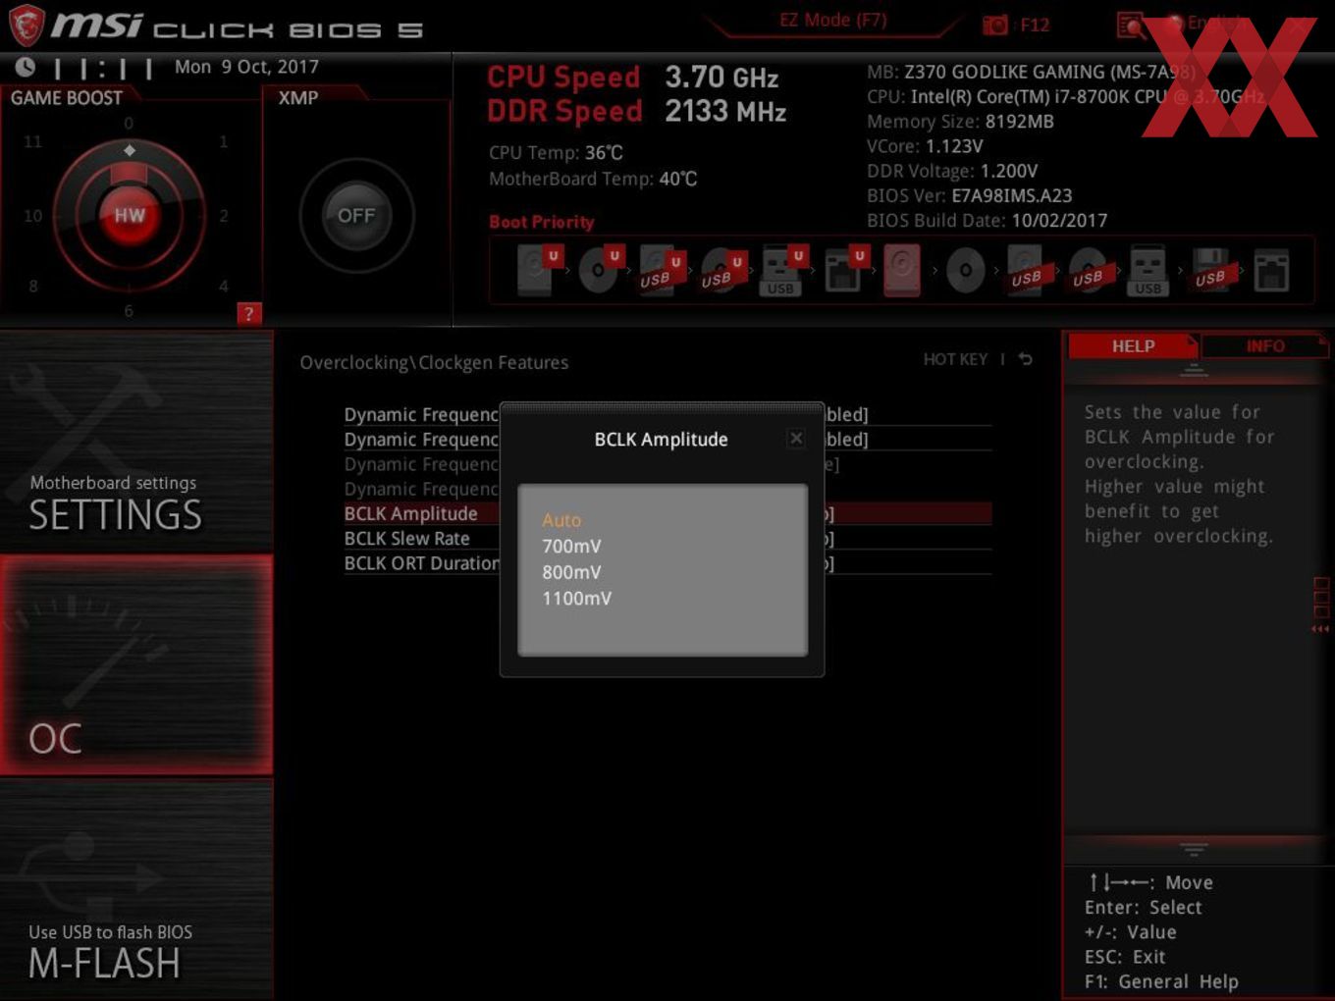Click the BCLK Amplitude dialog title
The width and height of the screenshot is (1335, 1001).
(x=661, y=439)
